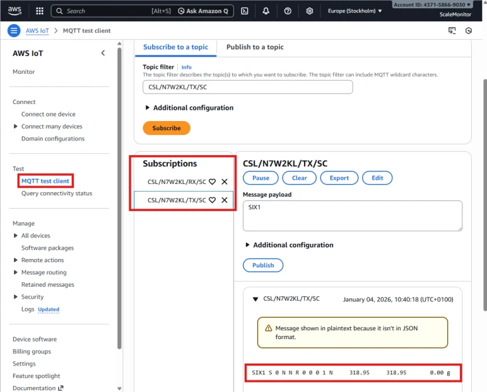Open Domain configurations
This screenshot has width=487, height=392.
(x=53, y=139)
